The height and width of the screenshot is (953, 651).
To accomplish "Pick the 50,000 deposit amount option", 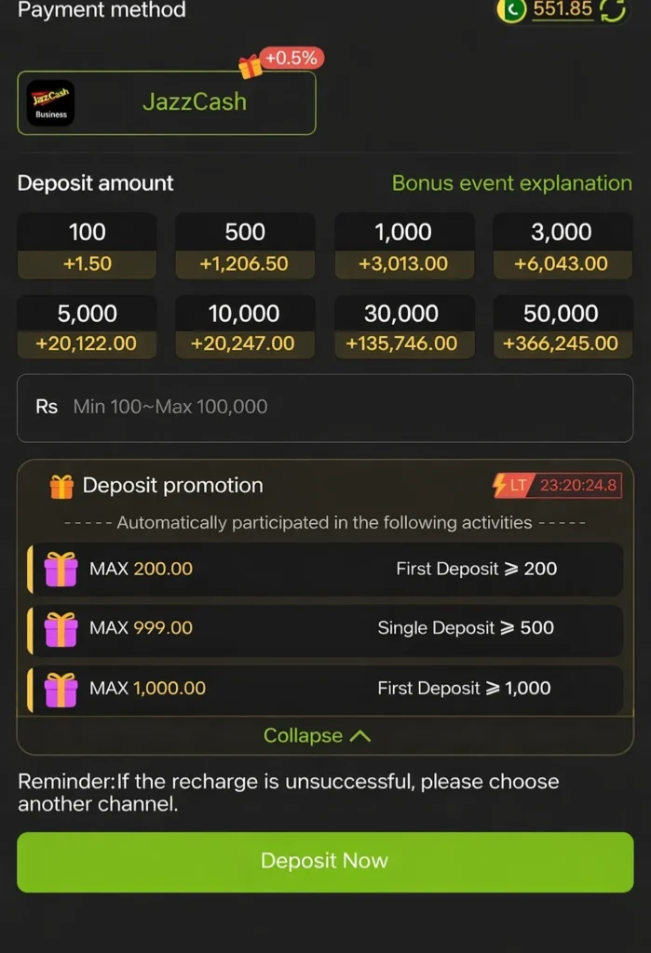I will (562, 328).
